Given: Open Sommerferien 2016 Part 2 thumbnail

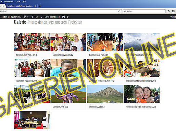Looking at the screenshot, I should click(68, 42).
